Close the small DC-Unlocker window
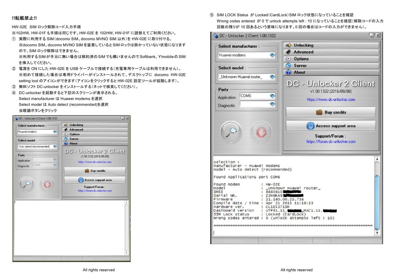 127,118
